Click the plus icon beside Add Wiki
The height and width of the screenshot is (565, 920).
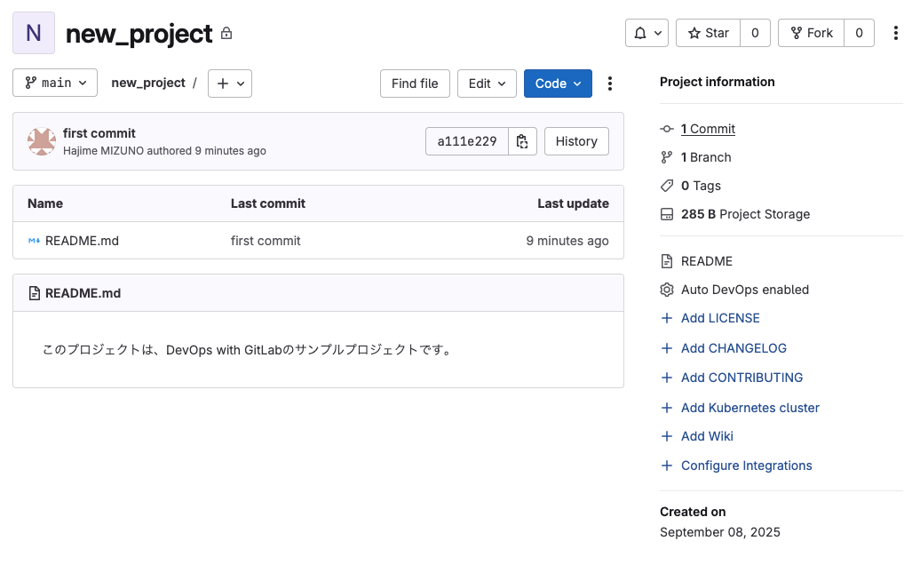(667, 436)
